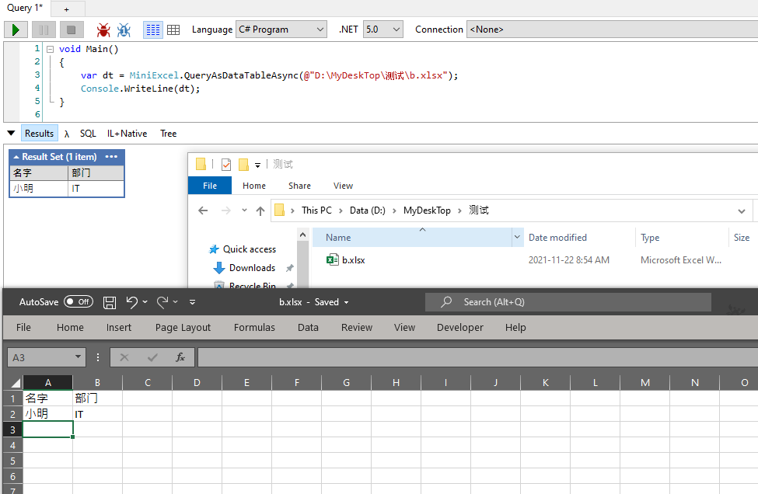Viewport: 758px width, 494px height.
Task: Navigate up to parent folder in Explorer
Action: click(x=260, y=210)
